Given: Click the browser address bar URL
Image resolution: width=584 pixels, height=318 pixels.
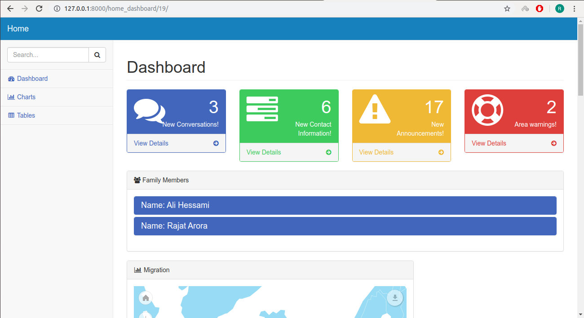Looking at the screenshot, I should point(116,9).
